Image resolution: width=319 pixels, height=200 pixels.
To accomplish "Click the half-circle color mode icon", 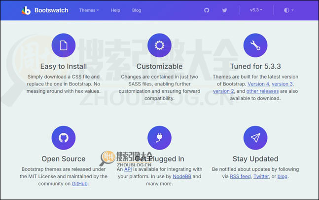I will tap(286, 10).
